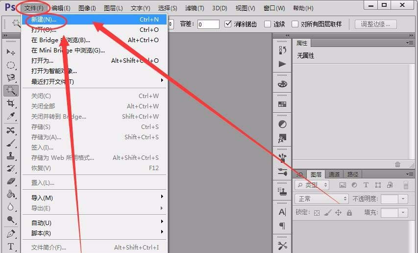Switch layer filtering on/off
Viewport: 418px width, 253px height.
[x=406, y=185]
